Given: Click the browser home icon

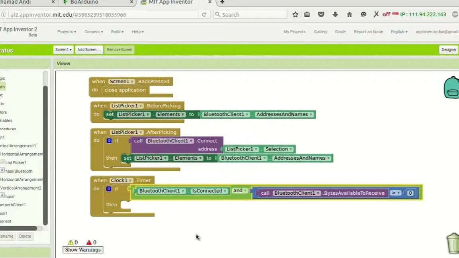Looking at the screenshot, I should pos(349,14).
